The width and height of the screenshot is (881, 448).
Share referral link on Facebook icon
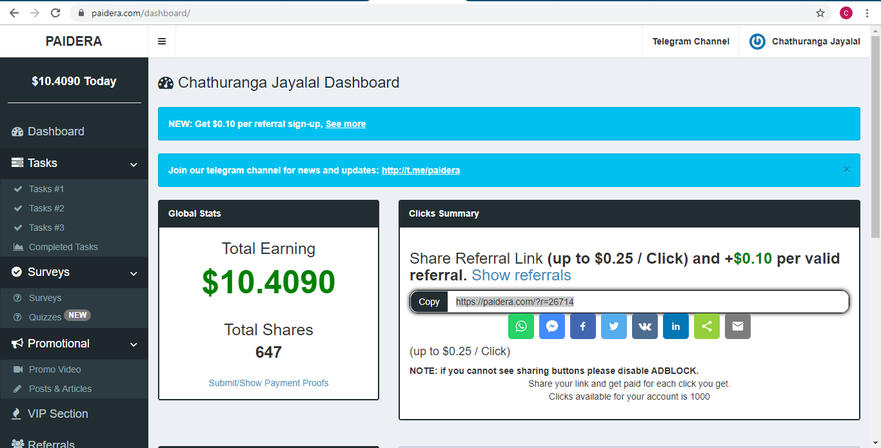tap(583, 326)
